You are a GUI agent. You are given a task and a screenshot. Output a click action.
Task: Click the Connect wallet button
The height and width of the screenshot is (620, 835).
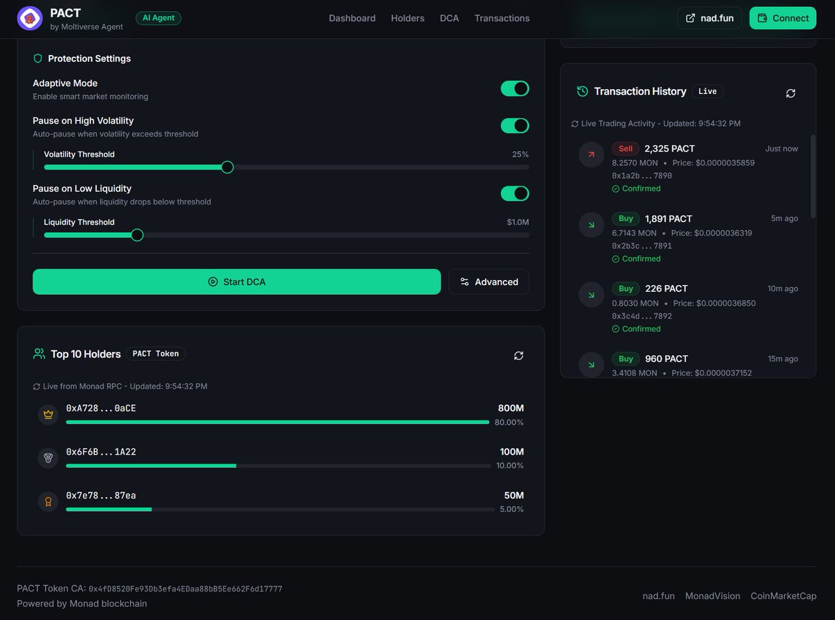pyautogui.click(x=783, y=18)
